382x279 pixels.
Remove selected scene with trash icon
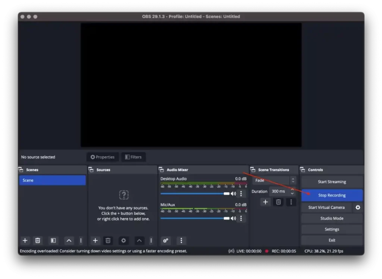[x=38, y=241]
